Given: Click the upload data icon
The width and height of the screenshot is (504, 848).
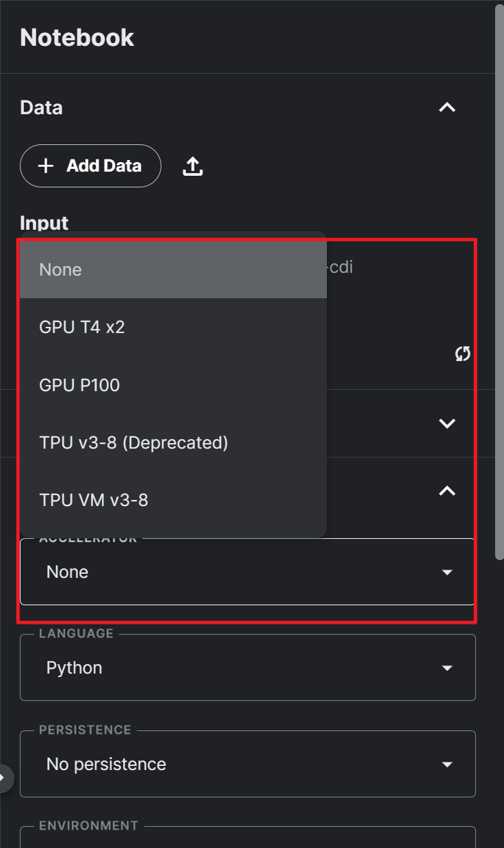Looking at the screenshot, I should coord(193,166).
